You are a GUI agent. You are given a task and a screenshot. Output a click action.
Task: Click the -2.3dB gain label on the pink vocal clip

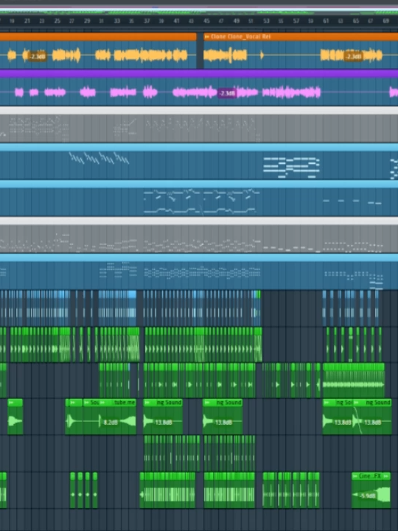[227, 93]
